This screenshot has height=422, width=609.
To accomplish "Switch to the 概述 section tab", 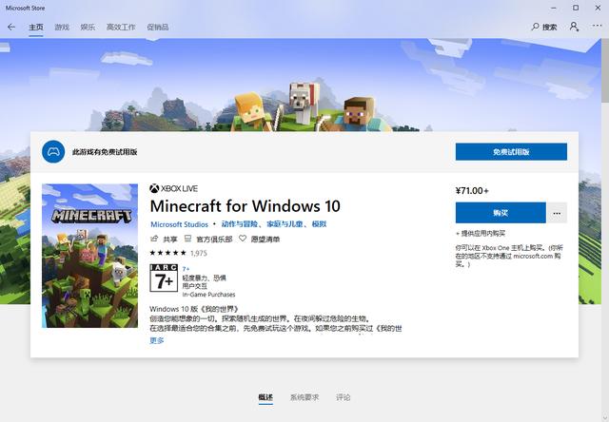I will 265,397.
